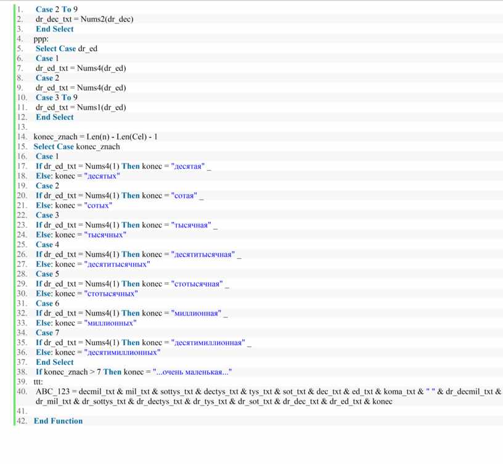This screenshot has width=503, height=464.
Task: Click "Case 2" on line 19
Action: 47,185
